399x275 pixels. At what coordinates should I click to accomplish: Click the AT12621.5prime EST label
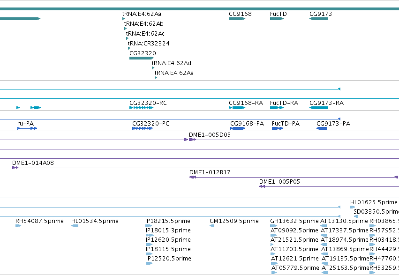294,259
